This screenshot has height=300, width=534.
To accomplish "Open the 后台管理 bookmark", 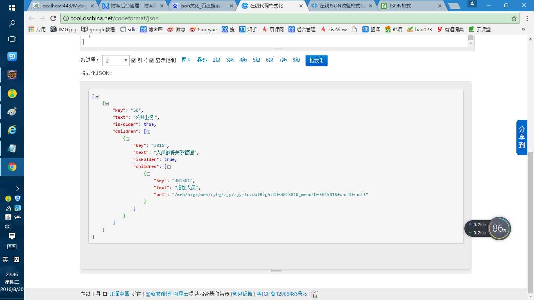I will coord(302,29).
